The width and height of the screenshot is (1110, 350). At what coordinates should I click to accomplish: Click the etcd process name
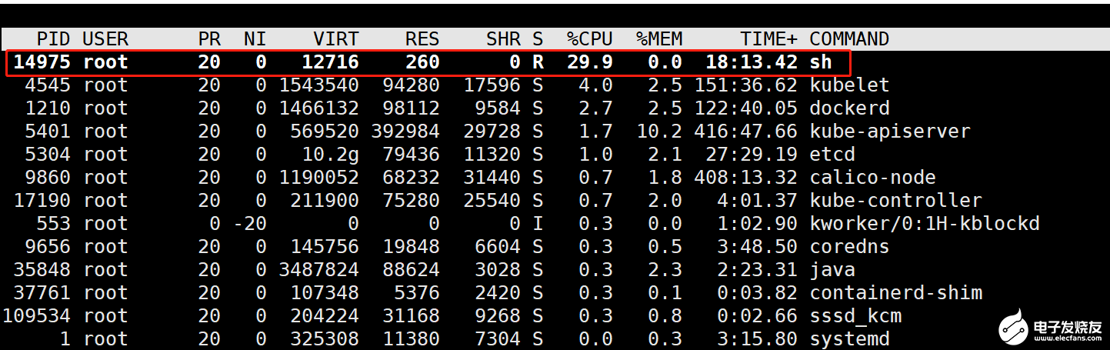pyautogui.click(x=832, y=155)
